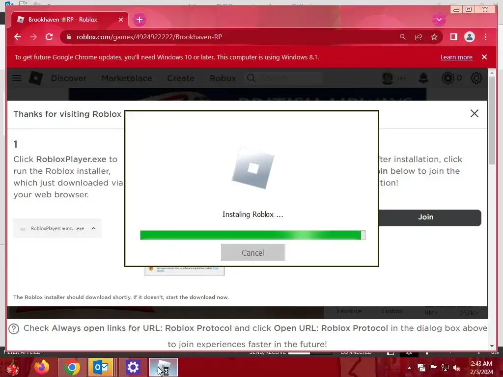The width and height of the screenshot is (503, 377).
Task: Show hidden system tray icons
Action: click(409, 368)
